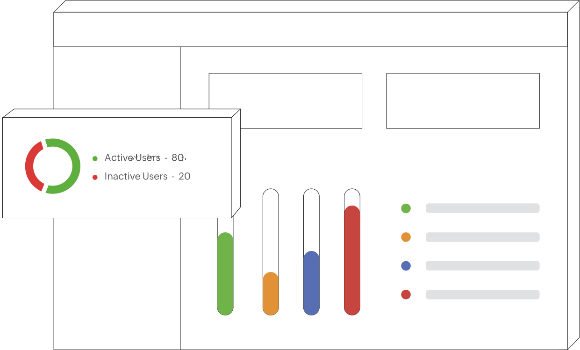The width and height of the screenshot is (580, 350).
Task: Click the grey placeholder line beside the orange dot
Action: [x=482, y=237]
